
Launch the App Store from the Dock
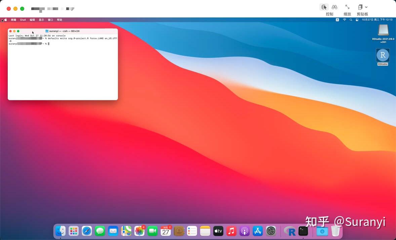click(257, 231)
